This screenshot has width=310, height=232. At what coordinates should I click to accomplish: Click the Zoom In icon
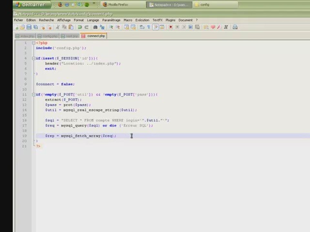click(x=111, y=27)
